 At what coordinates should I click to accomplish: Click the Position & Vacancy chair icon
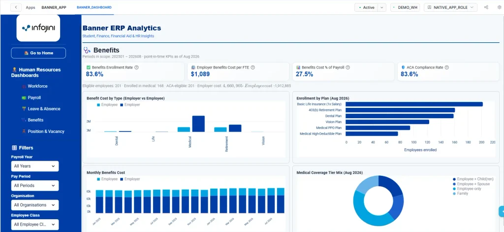click(24, 132)
